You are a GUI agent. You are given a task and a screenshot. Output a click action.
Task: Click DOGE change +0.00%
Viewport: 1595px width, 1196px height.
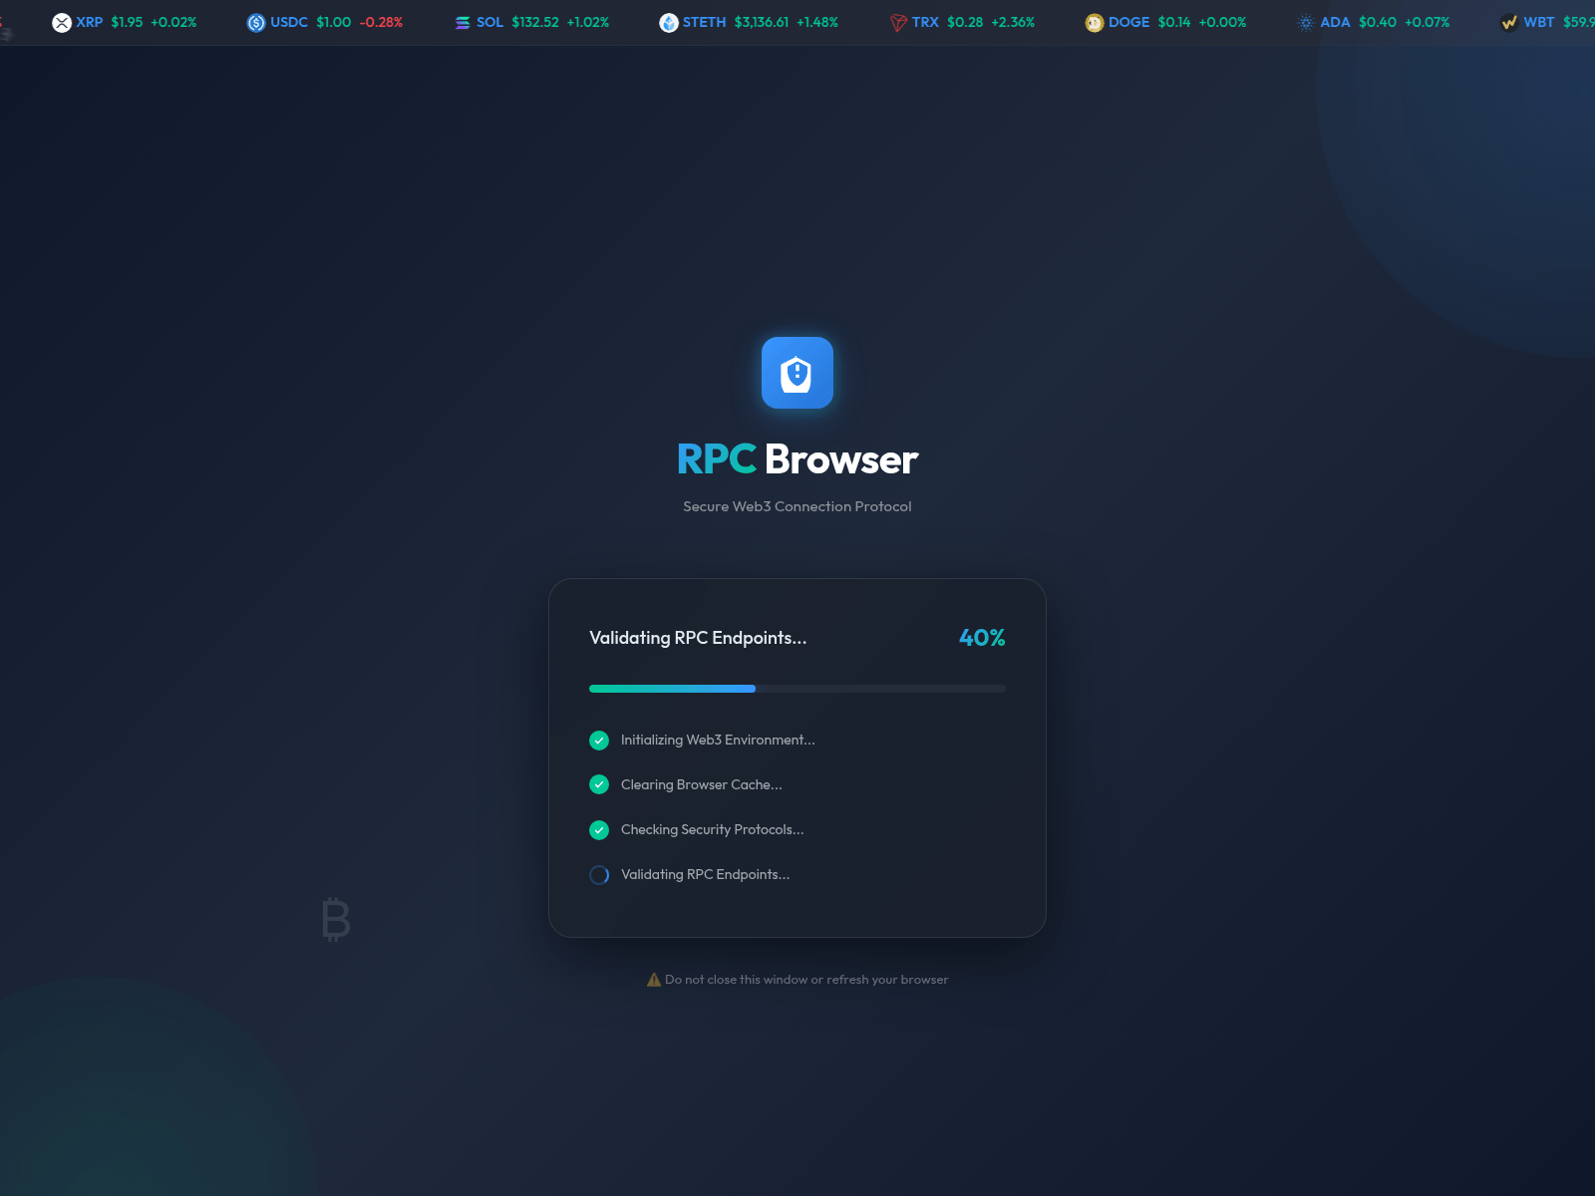[x=1222, y=22]
